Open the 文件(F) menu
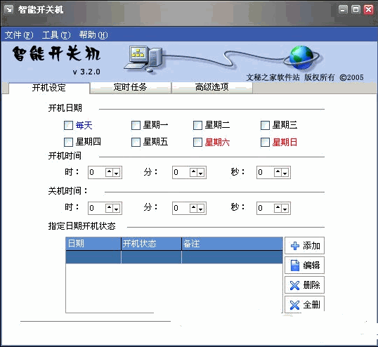Viewport: 378px width, 347px height. [19, 35]
